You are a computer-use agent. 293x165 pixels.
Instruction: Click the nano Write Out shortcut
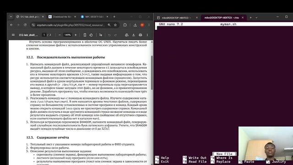click(x=195, y=158)
